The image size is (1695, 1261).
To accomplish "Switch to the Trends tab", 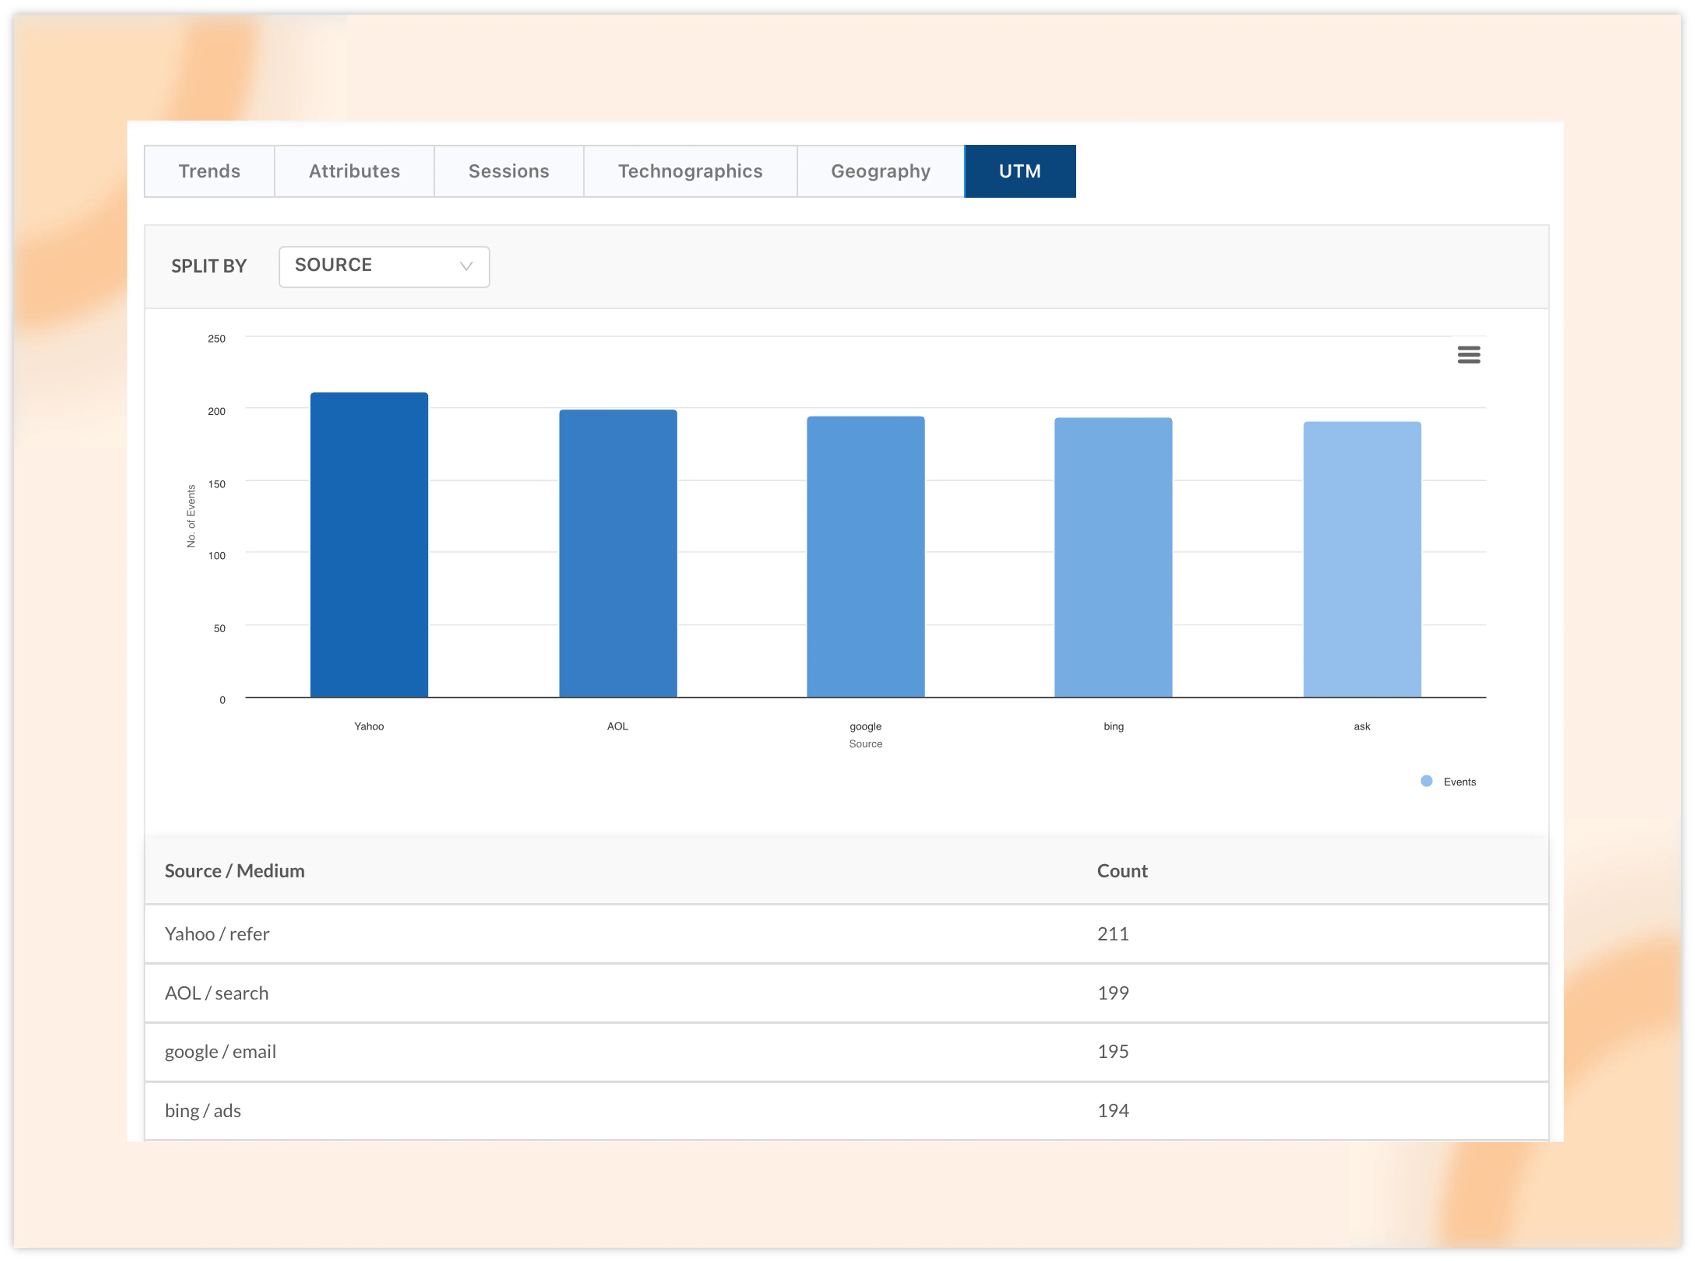I will (x=209, y=171).
